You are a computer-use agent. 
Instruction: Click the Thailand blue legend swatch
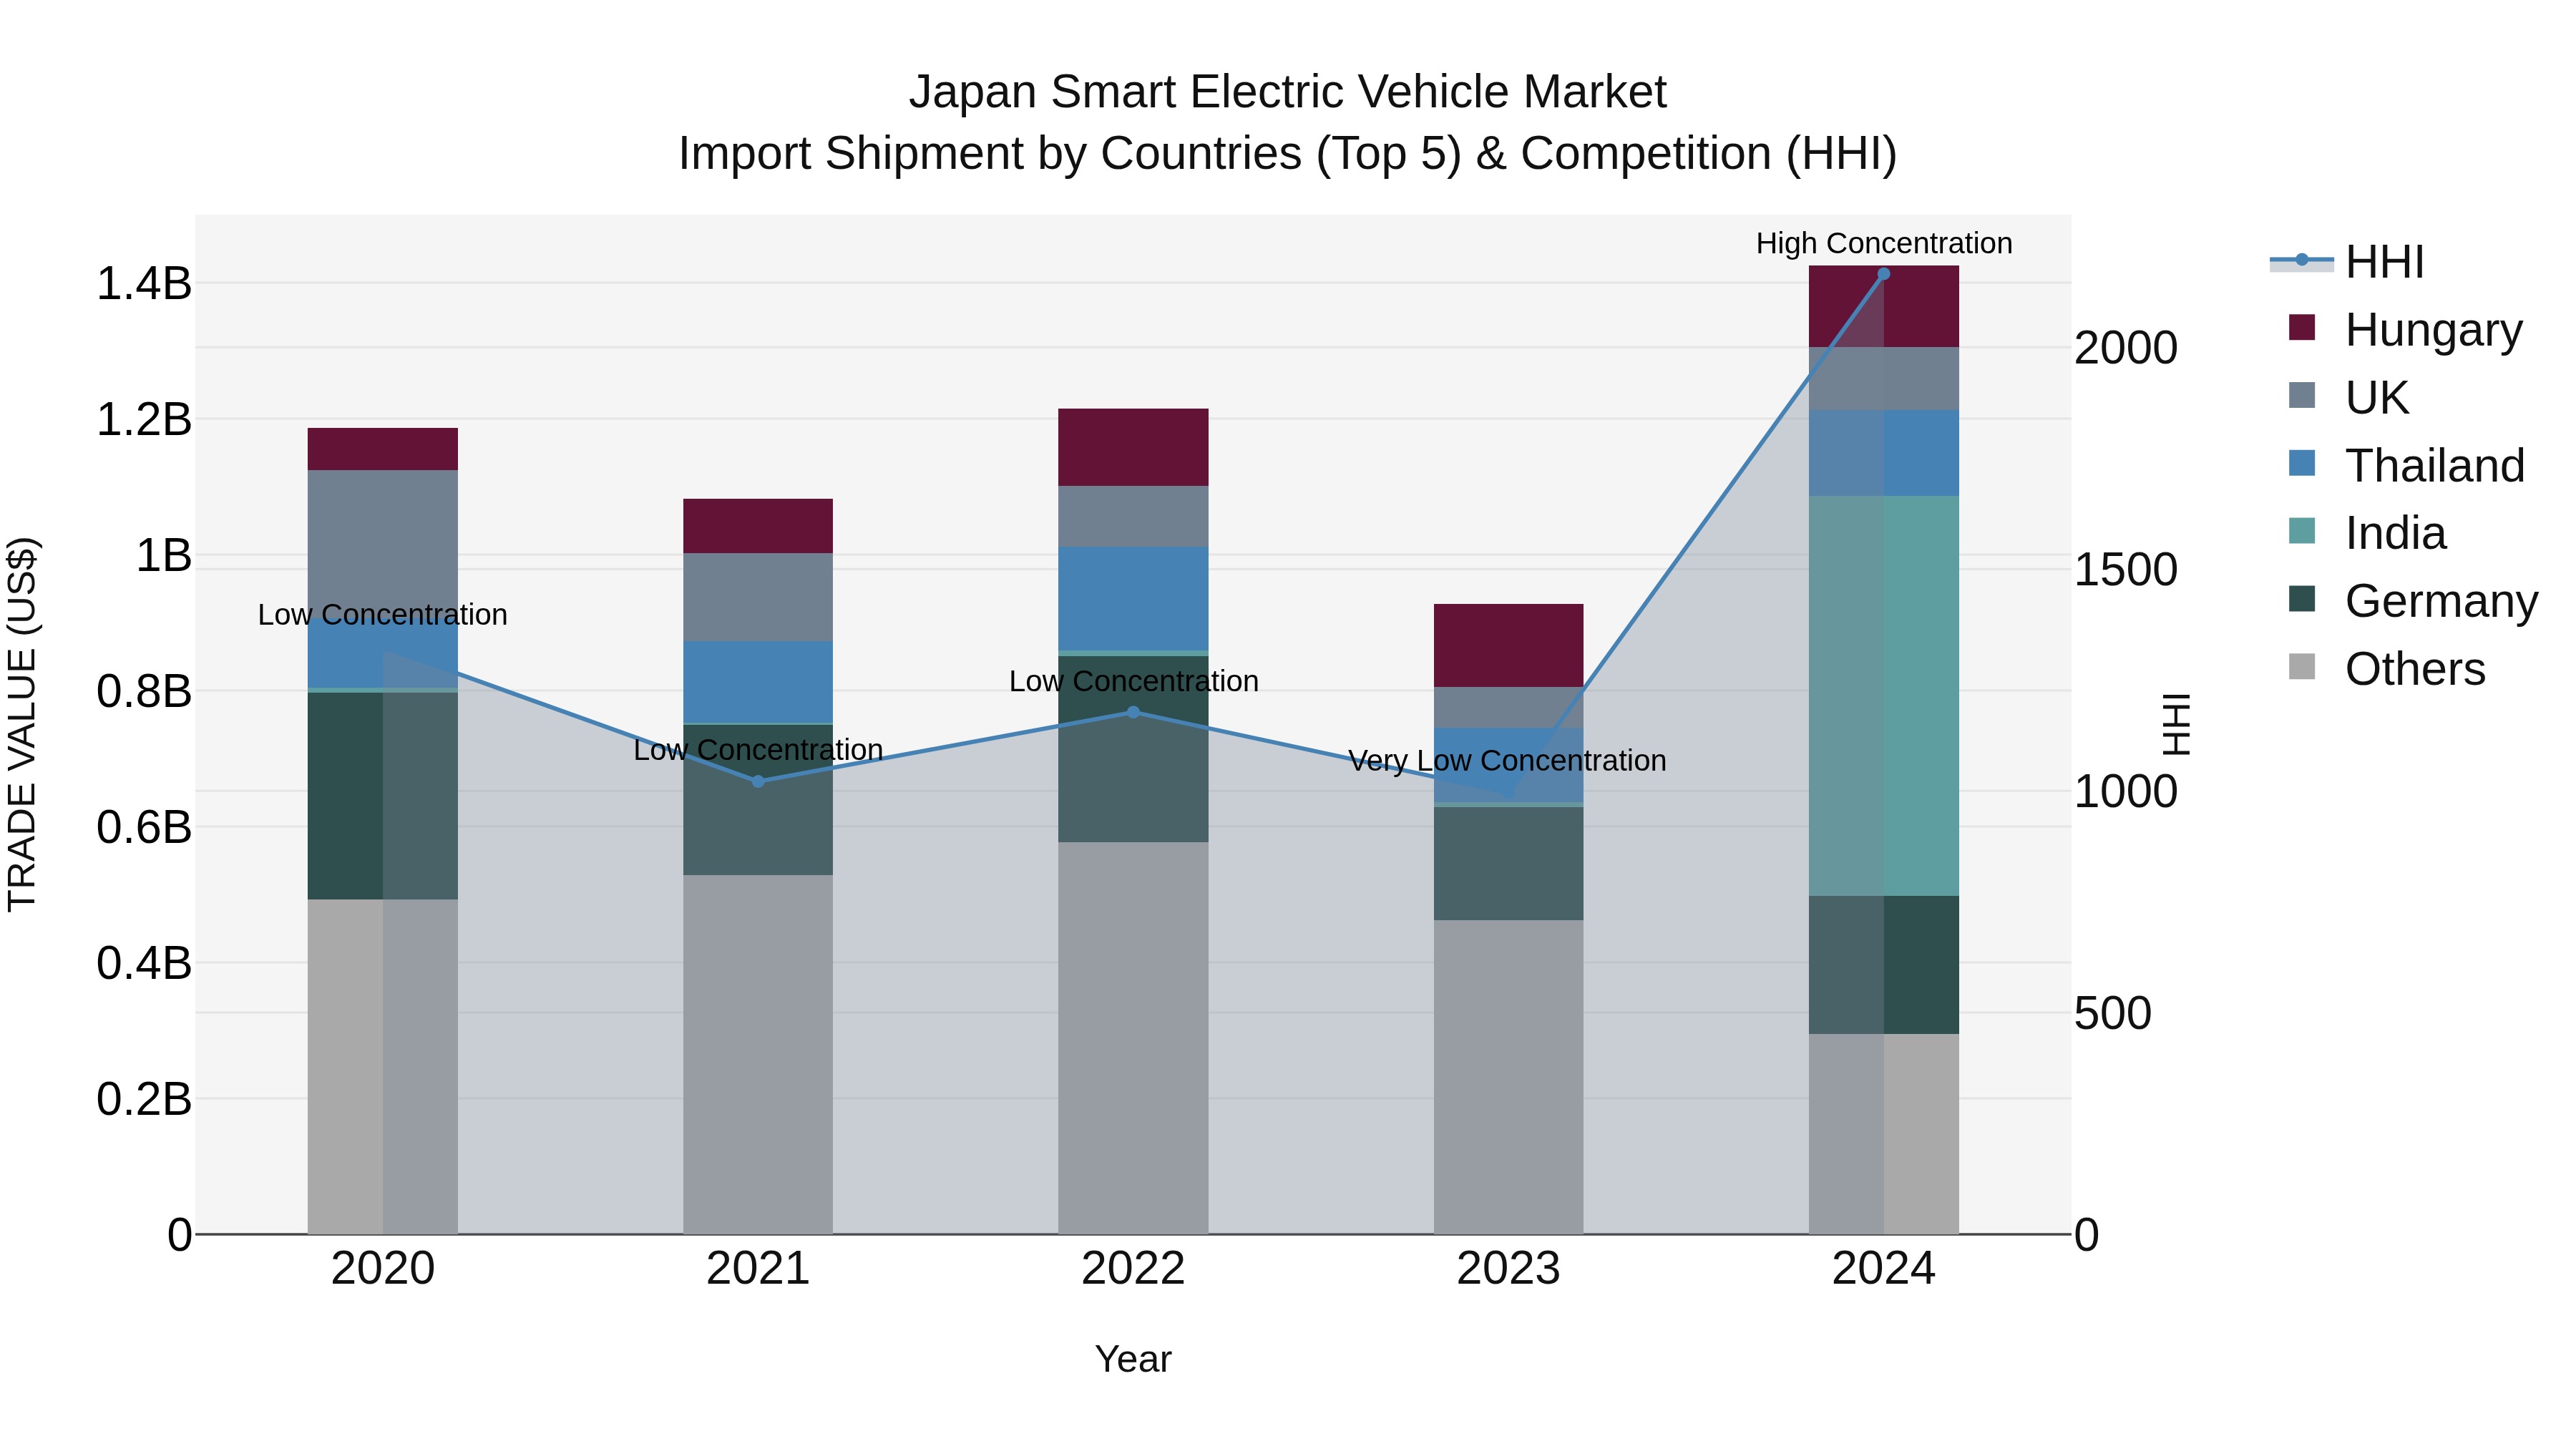click(2302, 463)
